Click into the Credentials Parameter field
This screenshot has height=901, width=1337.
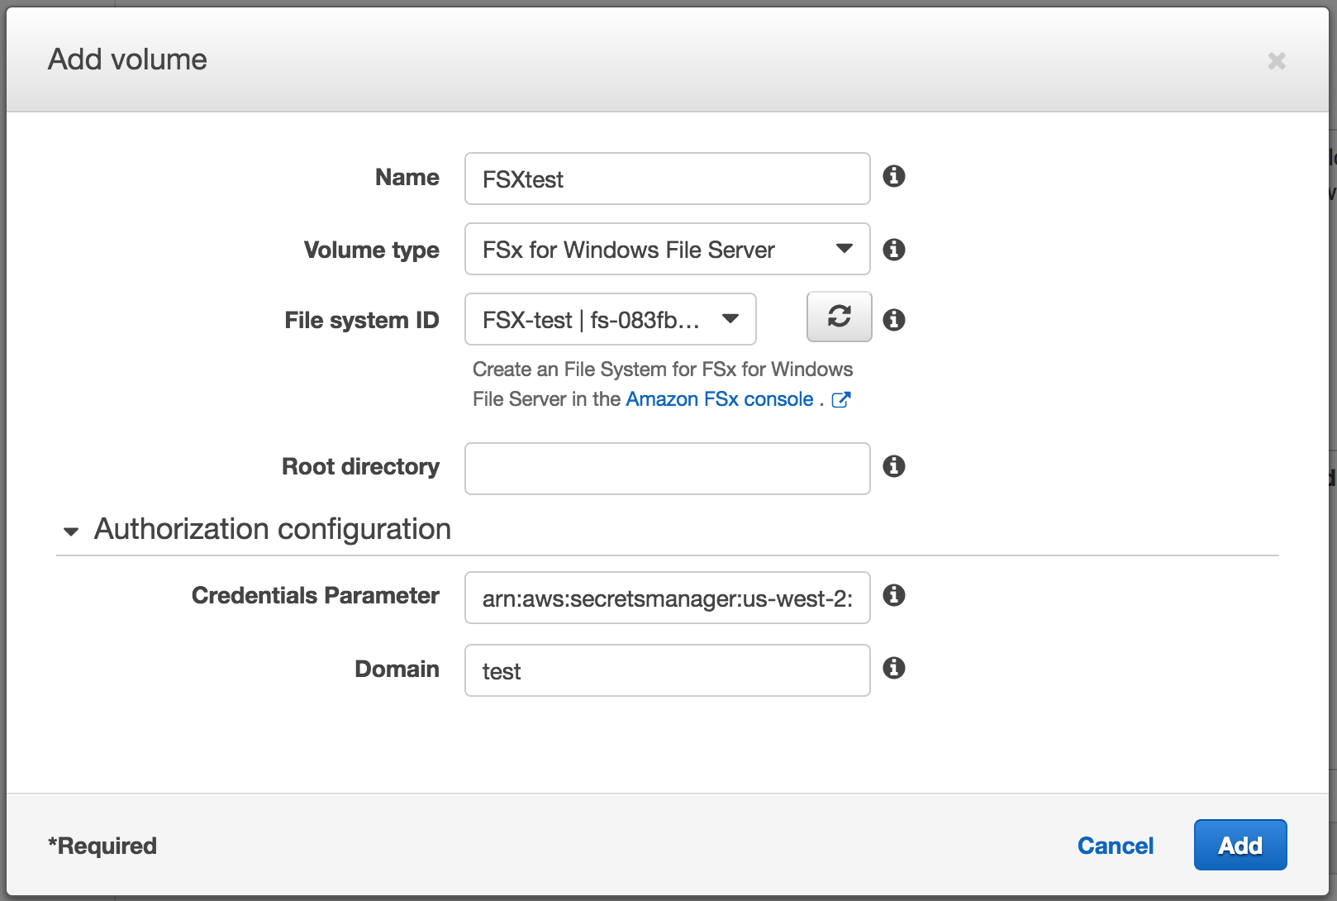pyautogui.click(x=667, y=598)
